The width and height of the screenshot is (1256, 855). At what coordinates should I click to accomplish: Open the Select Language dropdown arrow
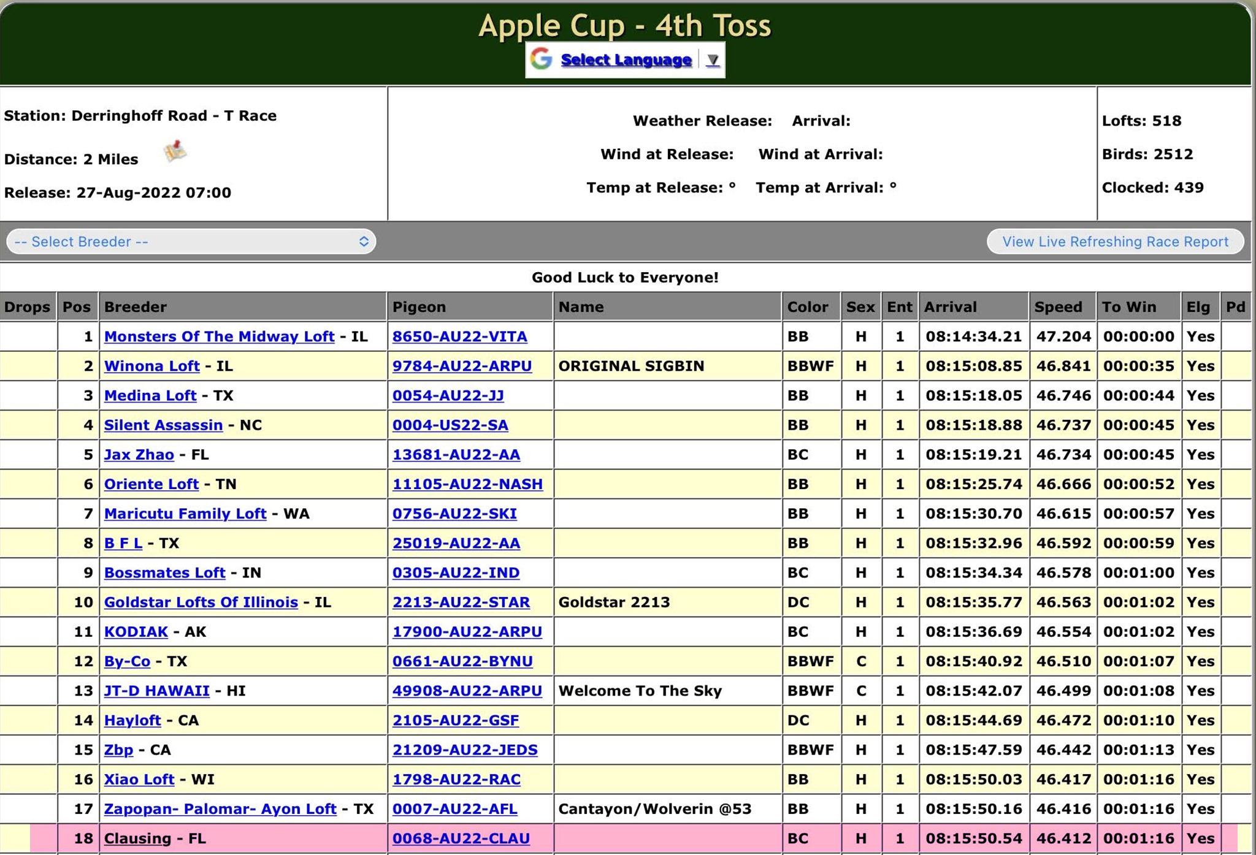click(x=712, y=60)
